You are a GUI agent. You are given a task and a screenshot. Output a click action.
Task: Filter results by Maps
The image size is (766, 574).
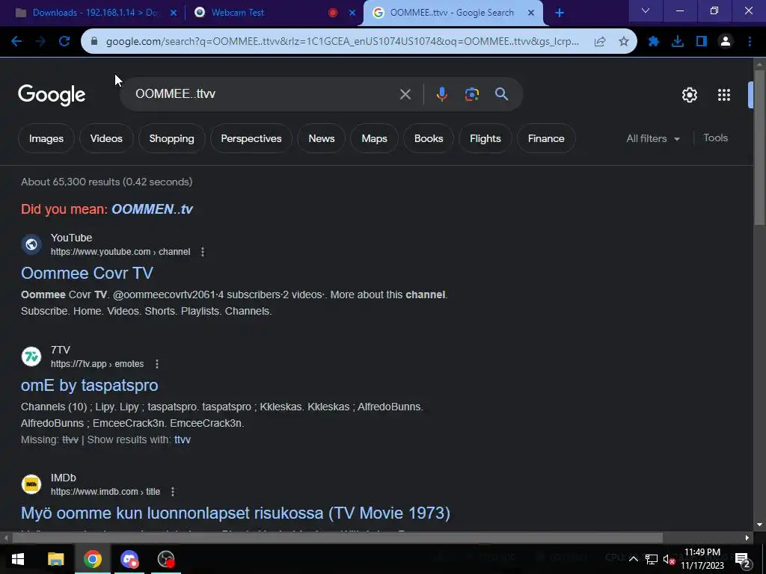pos(374,138)
